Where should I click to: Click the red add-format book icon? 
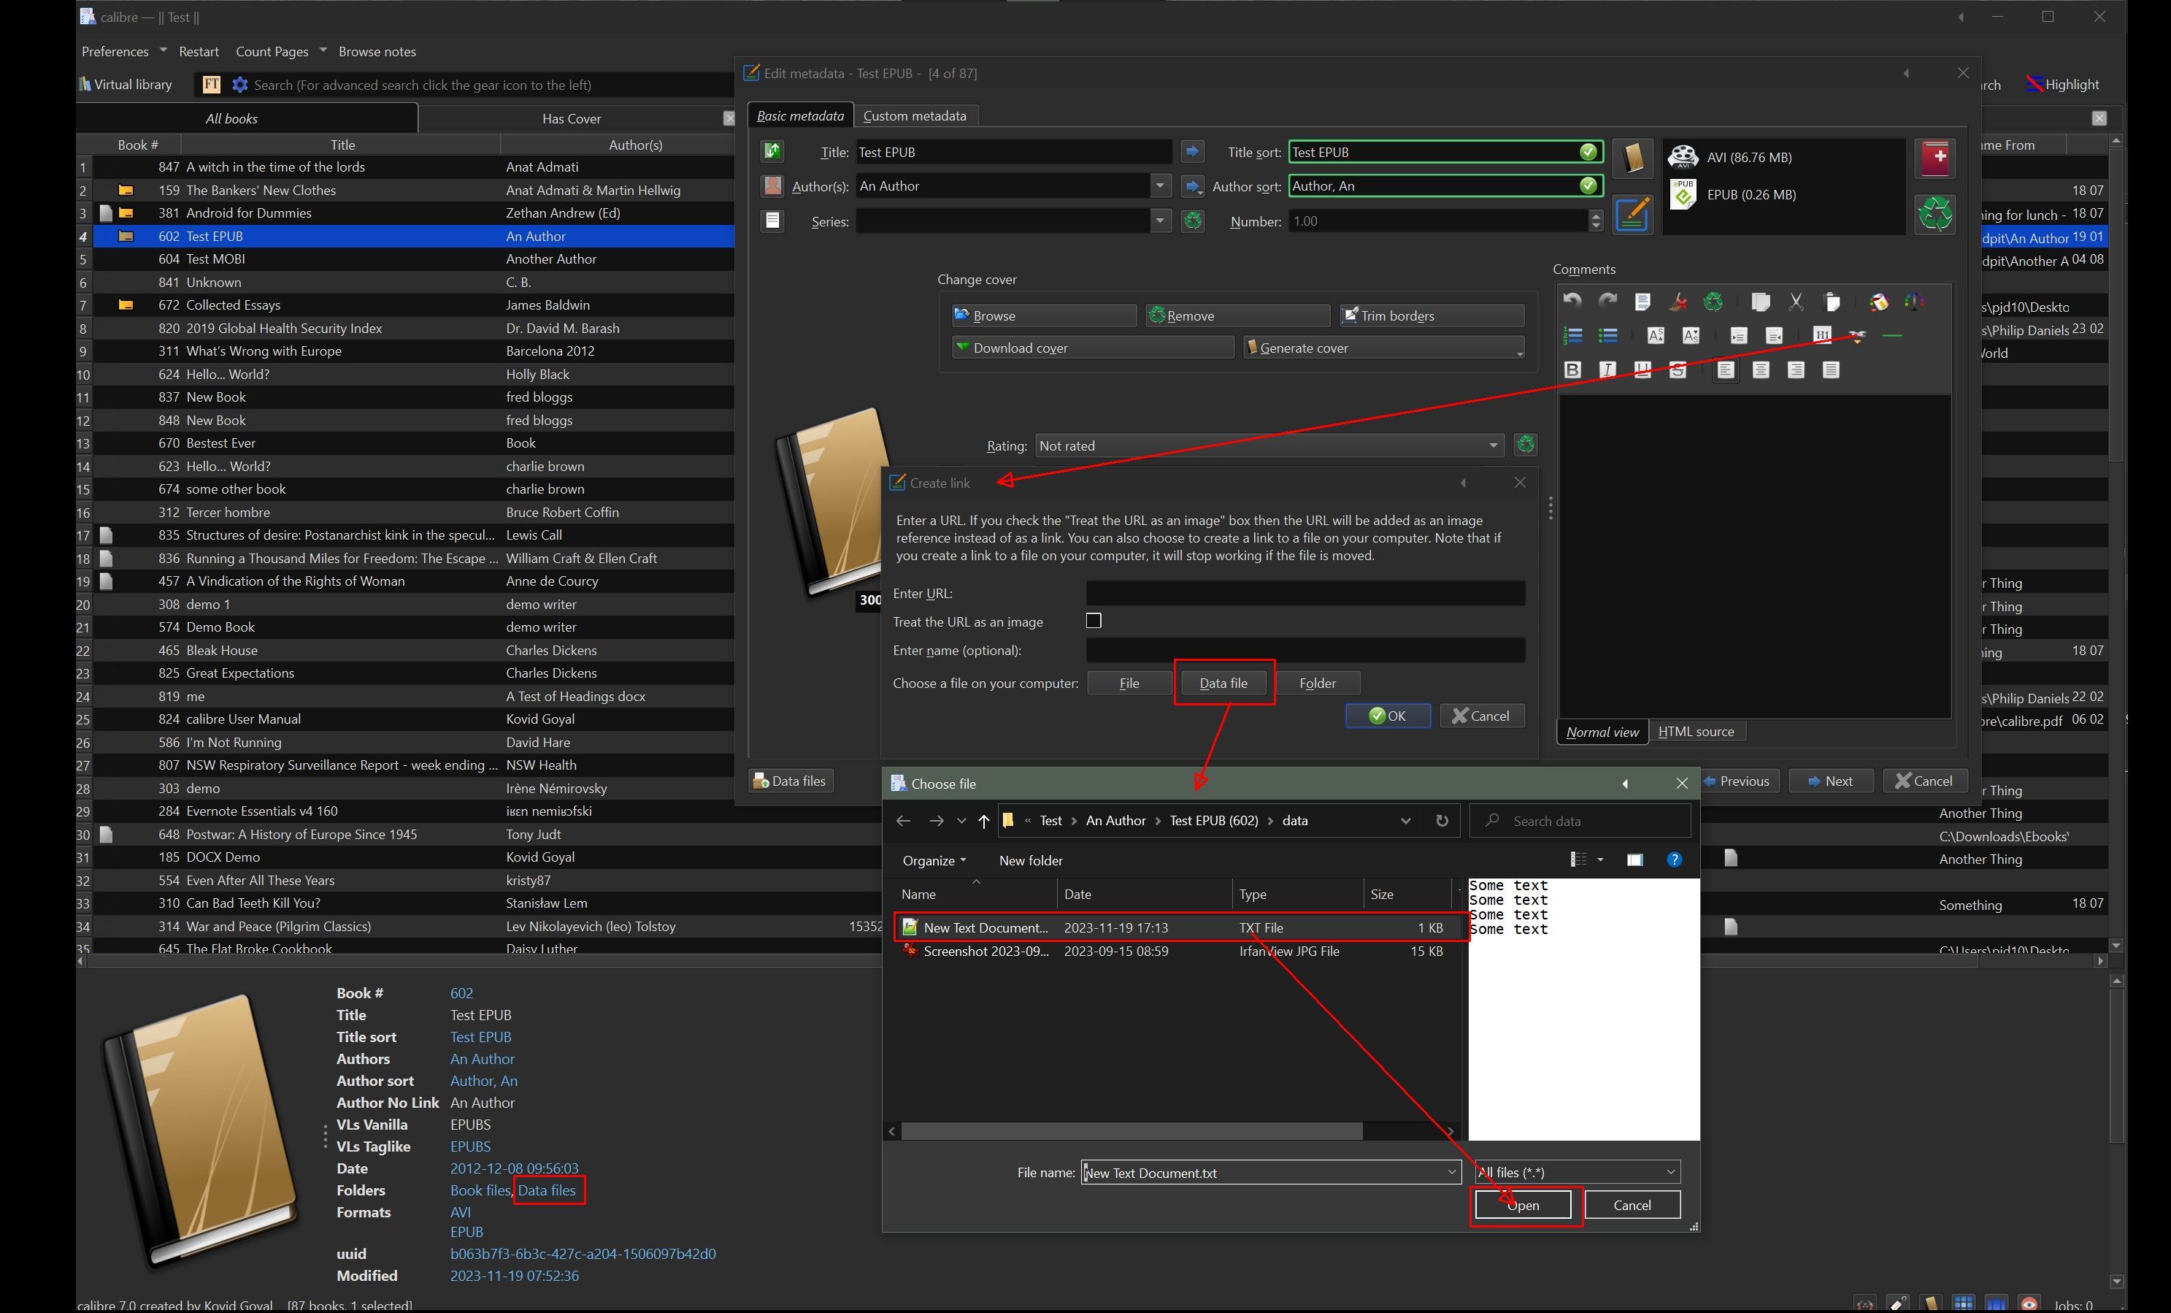(1935, 158)
